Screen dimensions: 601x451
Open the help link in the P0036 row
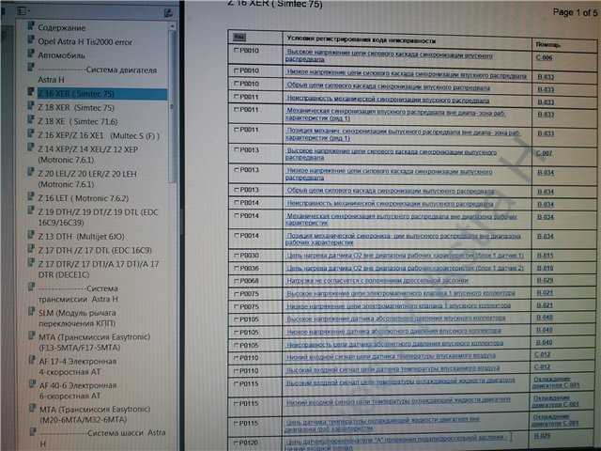[545, 268]
